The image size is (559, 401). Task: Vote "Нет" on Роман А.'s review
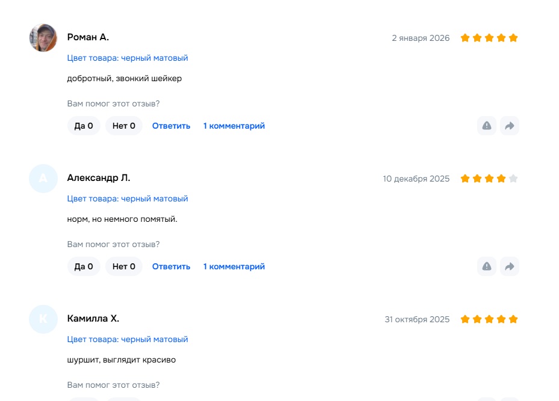coord(124,126)
